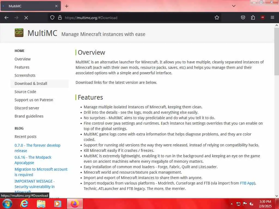Viewport: 279px width, 209px height.
Task: Go to Overview in the sidebar
Action: point(23,59)
